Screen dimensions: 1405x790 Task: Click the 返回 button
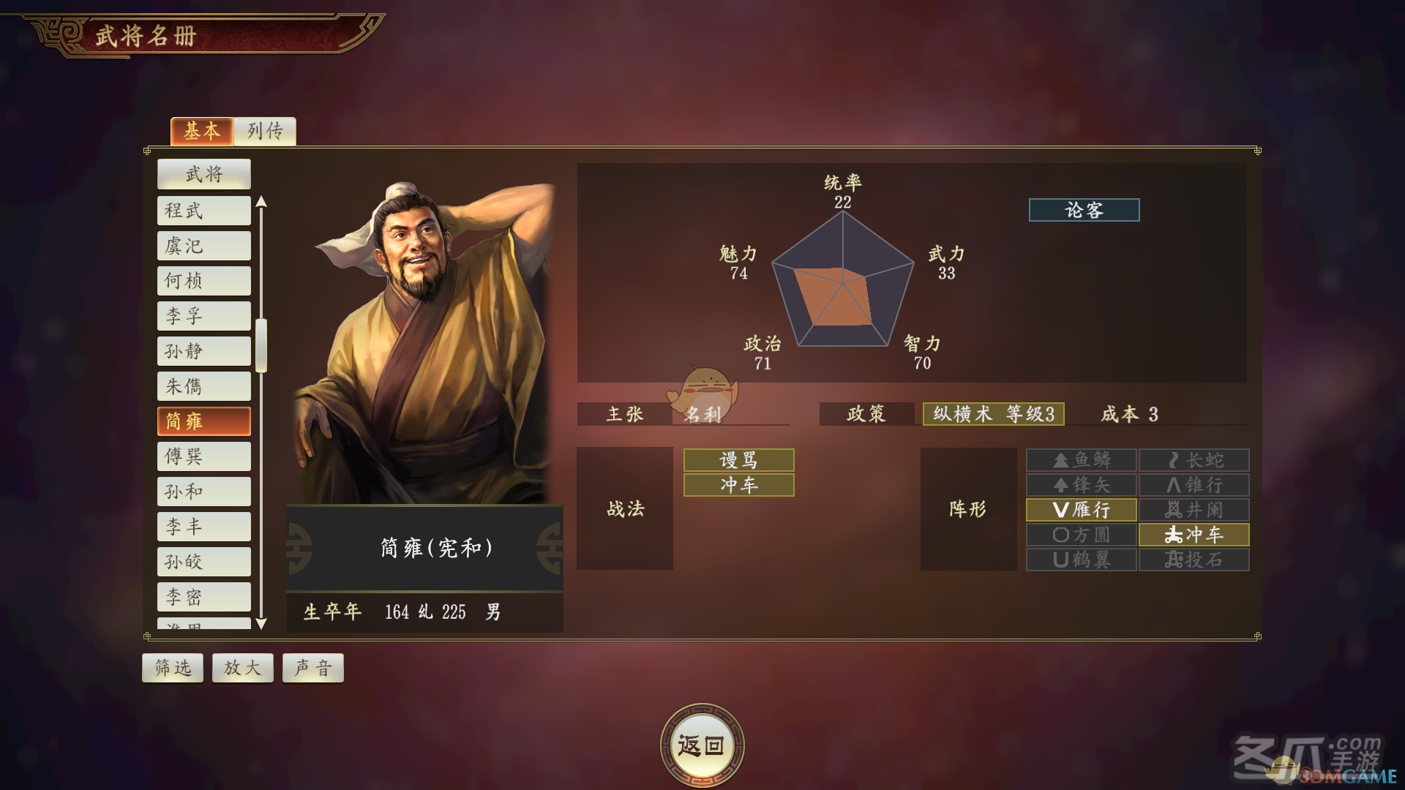click(x=702, y=745)
